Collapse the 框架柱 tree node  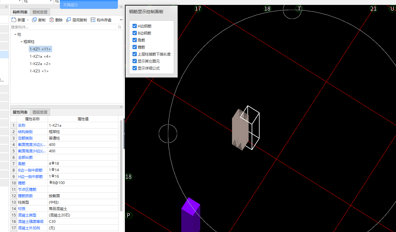click(21, 42)
